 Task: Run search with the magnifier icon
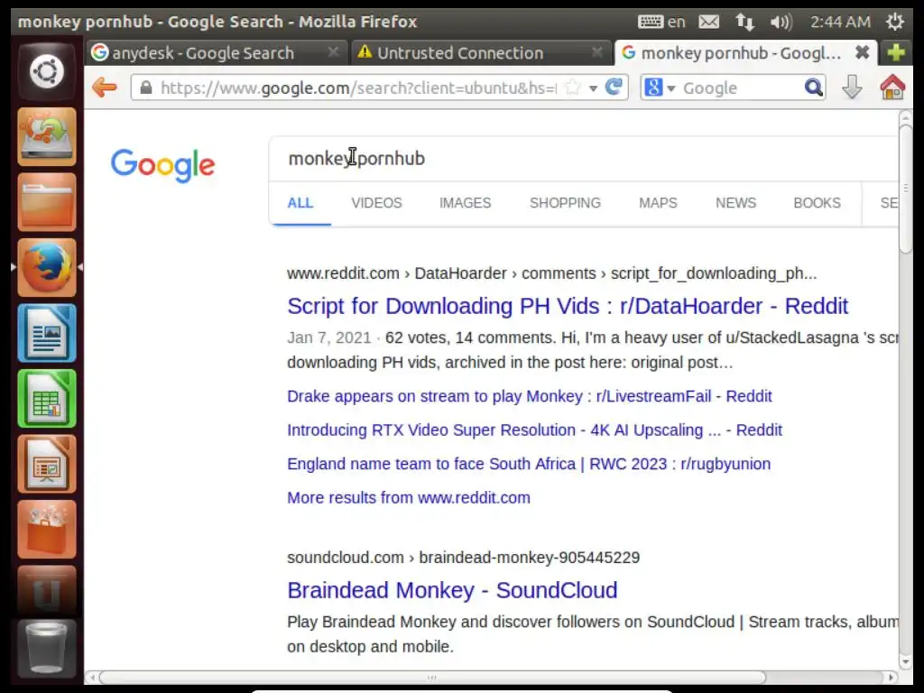pos(813,88)
